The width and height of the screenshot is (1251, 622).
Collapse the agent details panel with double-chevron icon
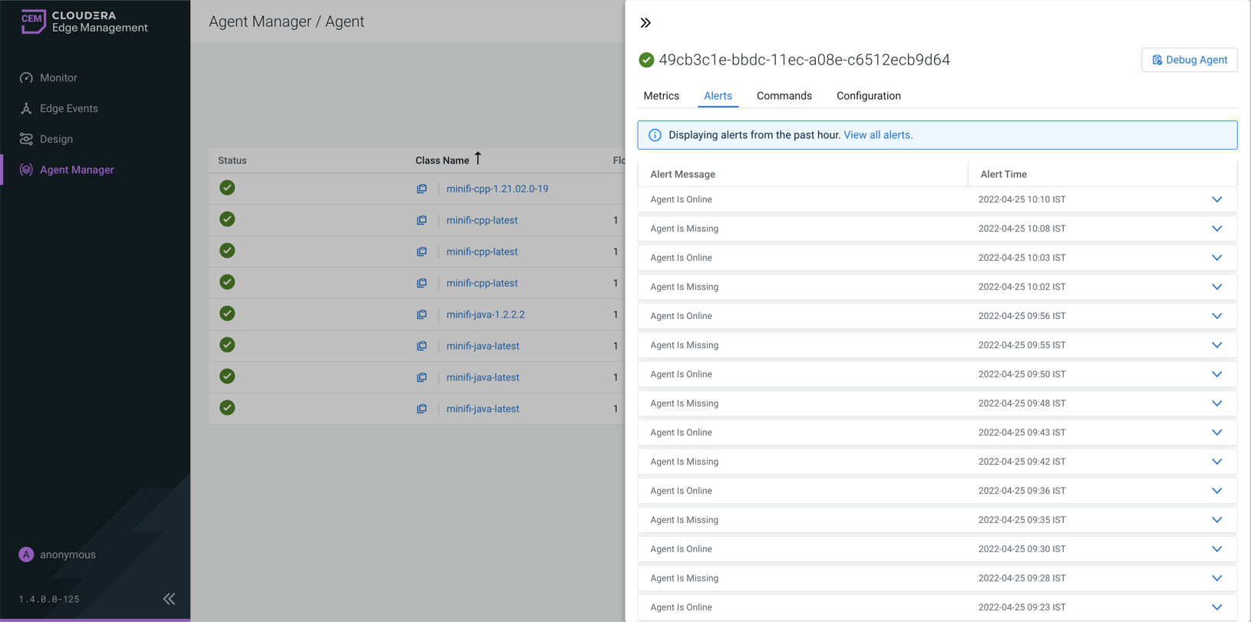(645, 23)
